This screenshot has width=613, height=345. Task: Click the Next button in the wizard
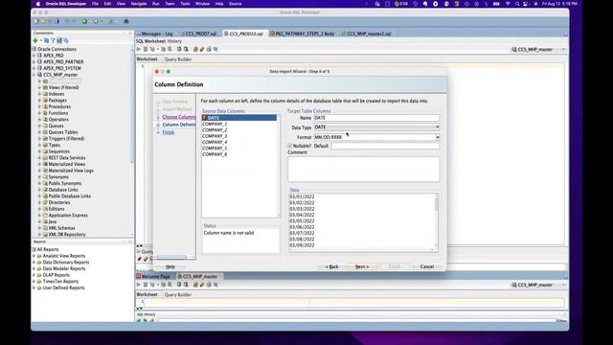click(362, 266)
